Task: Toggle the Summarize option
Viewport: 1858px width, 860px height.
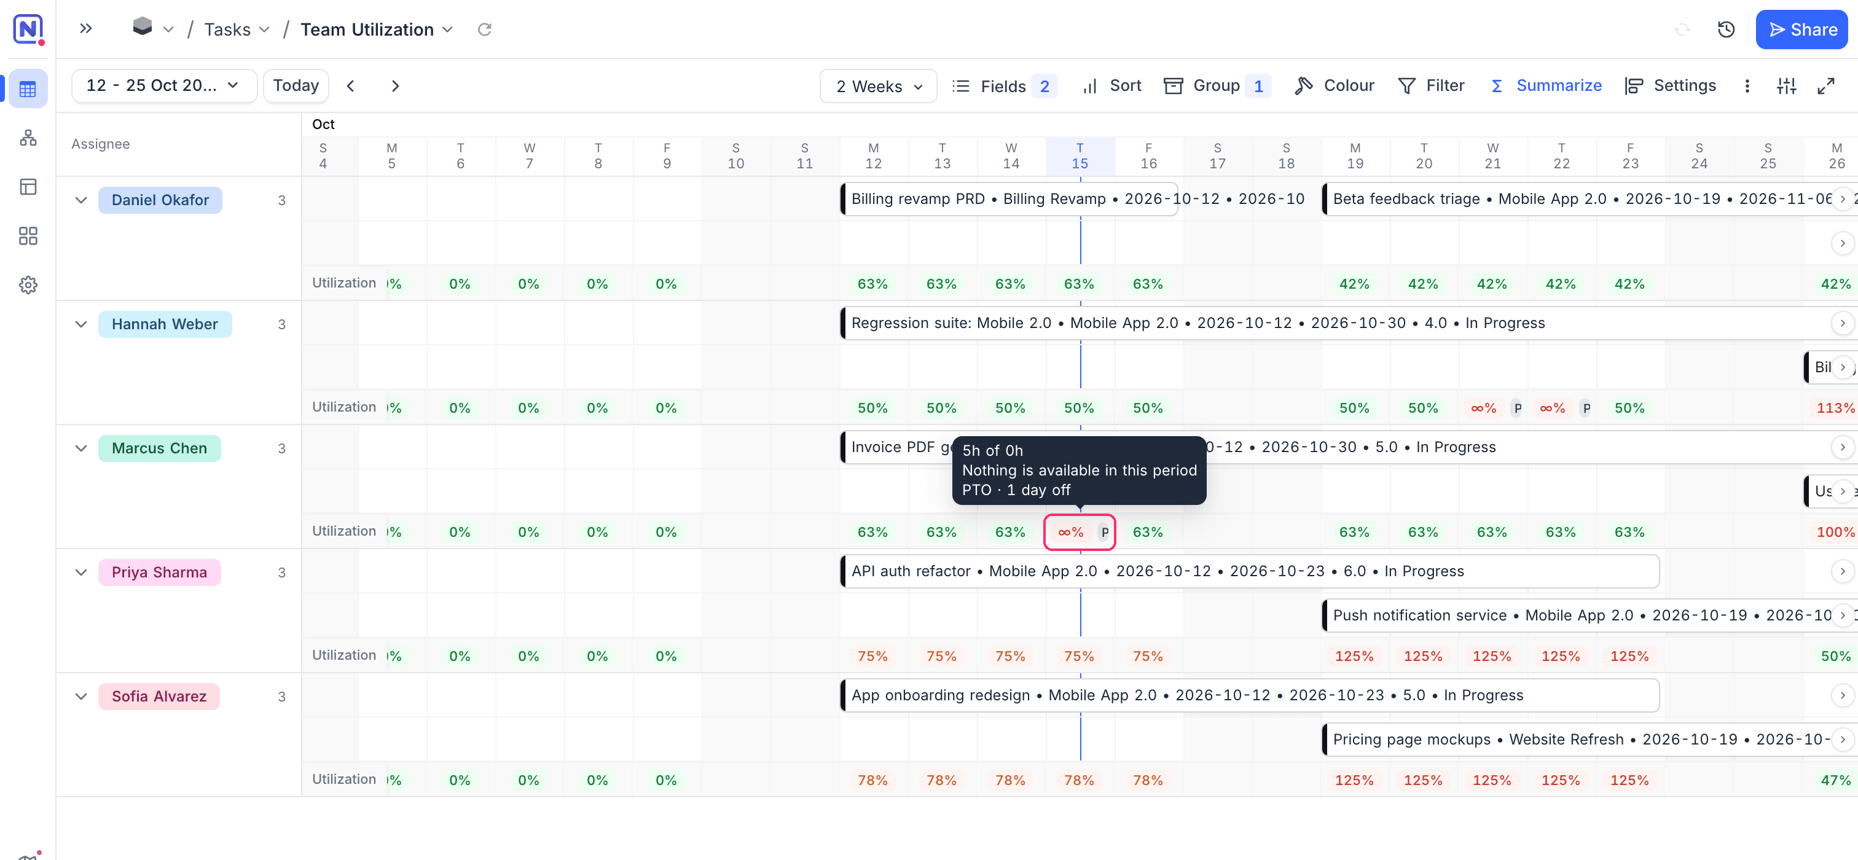Action: (1546, 86)
